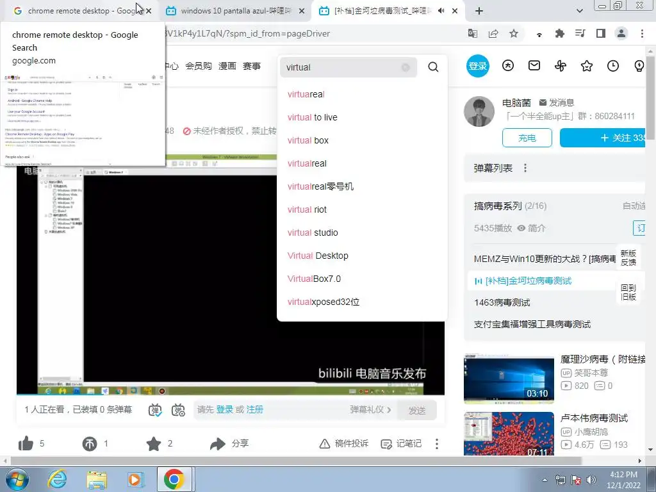Click the share arrow icon labeled 分享
Image resolution: width=656 pixels, height=492 pixels.
(x=218, y=443)
